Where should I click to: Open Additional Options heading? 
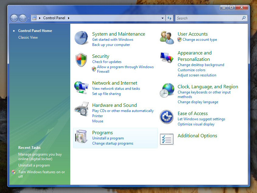coord(197,136)
